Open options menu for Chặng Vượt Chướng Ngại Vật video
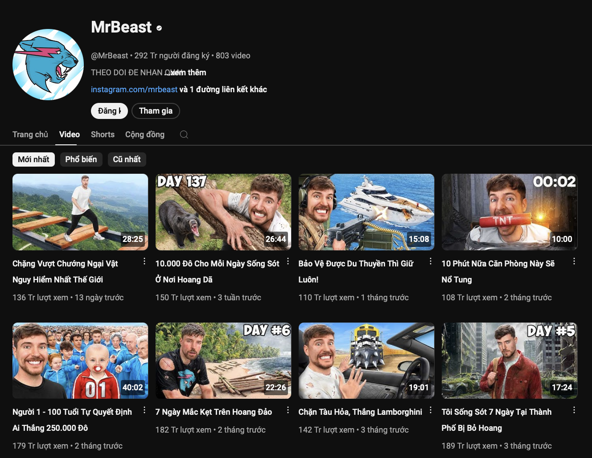The height and width of the screenshot is (458, 592). [144, 262]
